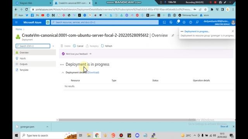The height and width of the screenshot is (139, 248).
Task: Open the YouTube bookmark icon
Action: (x=43, y=15)
